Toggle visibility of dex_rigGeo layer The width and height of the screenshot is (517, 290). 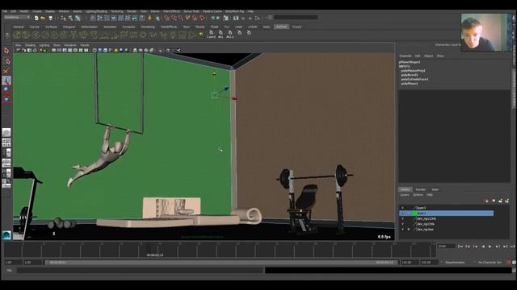[402, 229]
